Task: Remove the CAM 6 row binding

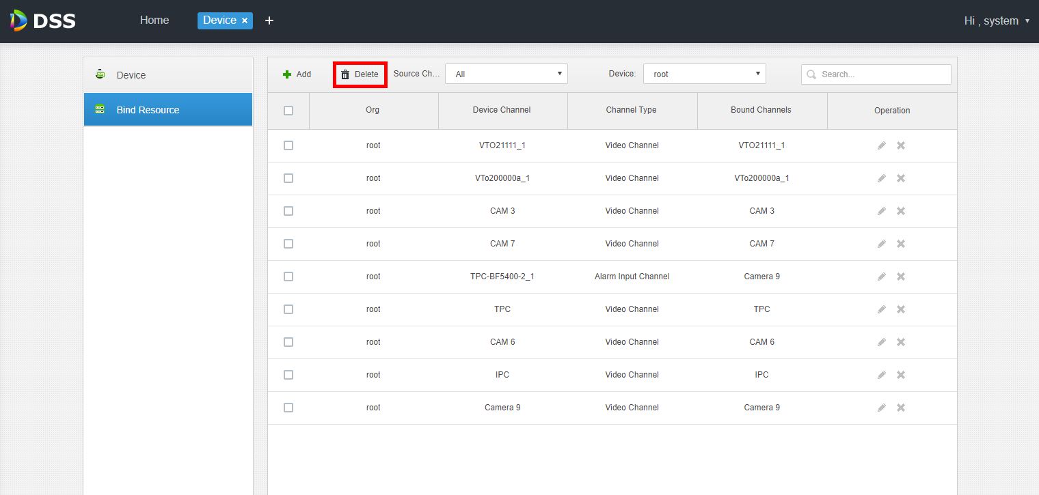Action: tap(901, 342)
